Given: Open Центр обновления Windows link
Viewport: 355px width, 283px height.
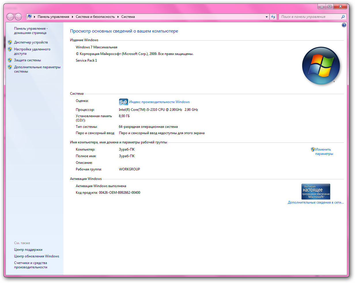Looking at the screenshot, I should (37, 256).
